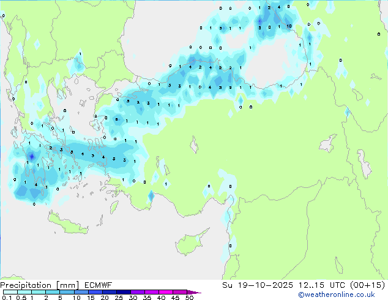Click legend label '35'
388x300 pixels.
(x=147, y=298)
